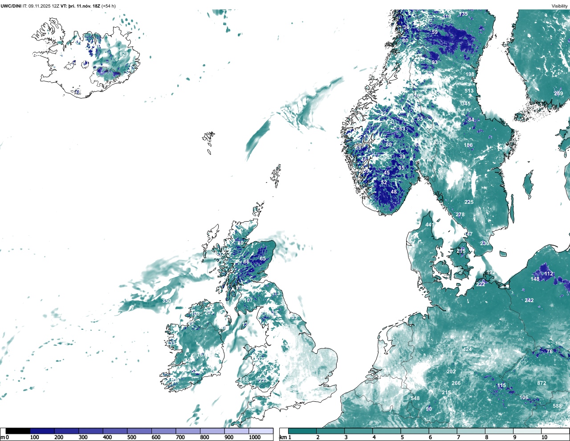570x441 pixels.
Task: Select the 9–10 km visibility legend swatch
Action: point(528,431)
